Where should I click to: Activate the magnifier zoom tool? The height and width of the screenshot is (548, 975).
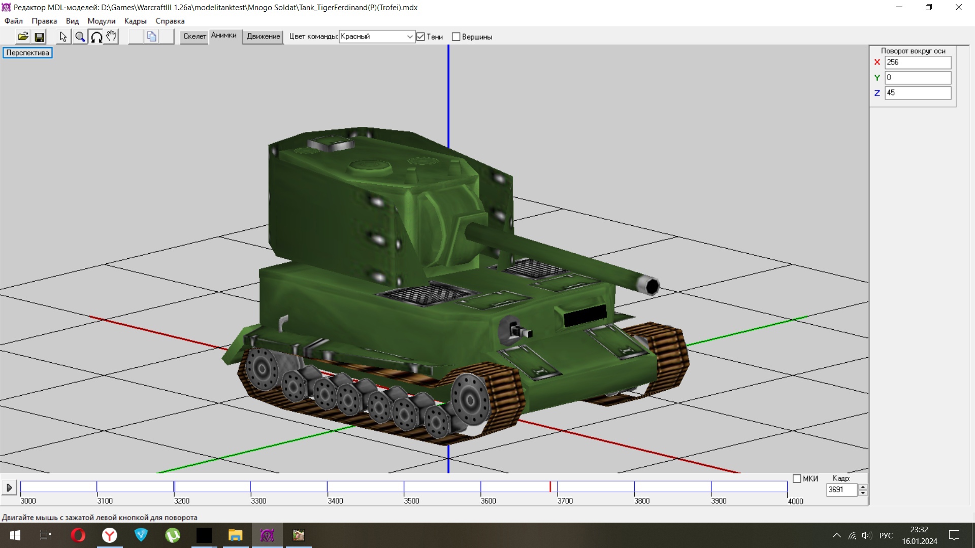(80, 37)
